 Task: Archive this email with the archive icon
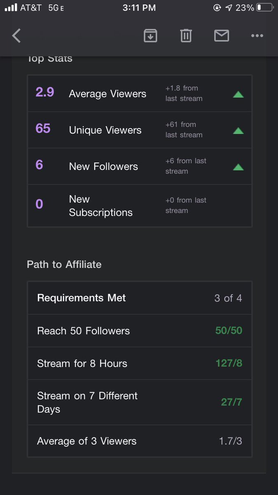coord(150,36)
